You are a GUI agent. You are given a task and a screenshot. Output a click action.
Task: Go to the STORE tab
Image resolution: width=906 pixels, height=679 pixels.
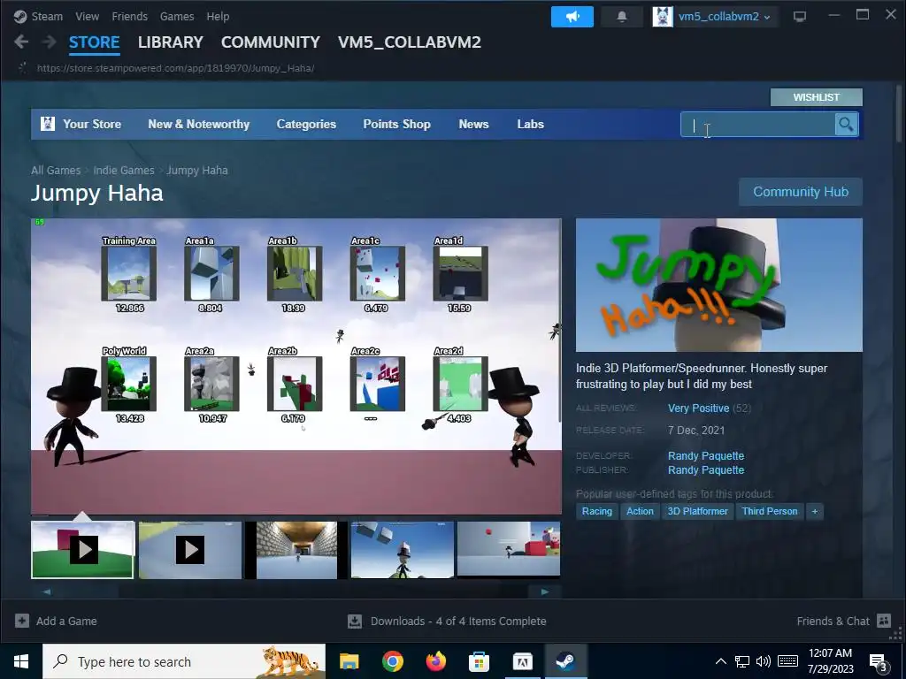coord(94,42)
